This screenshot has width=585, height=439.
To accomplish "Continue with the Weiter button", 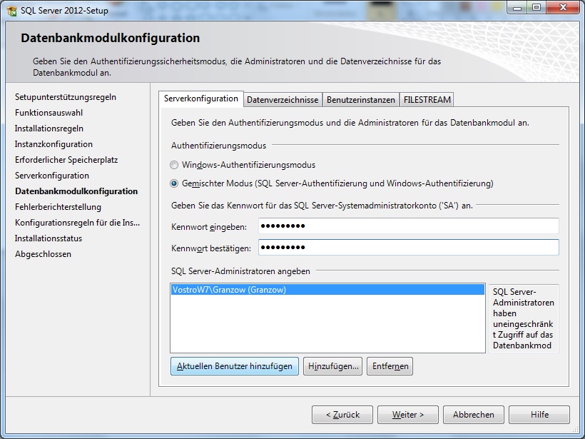I will point(408,415).
